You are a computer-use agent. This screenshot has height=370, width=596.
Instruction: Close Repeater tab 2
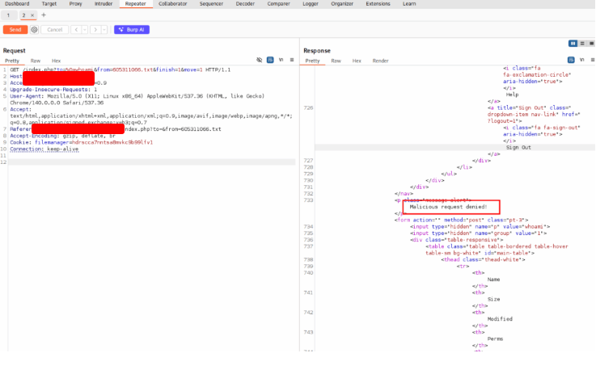(33, 15)
